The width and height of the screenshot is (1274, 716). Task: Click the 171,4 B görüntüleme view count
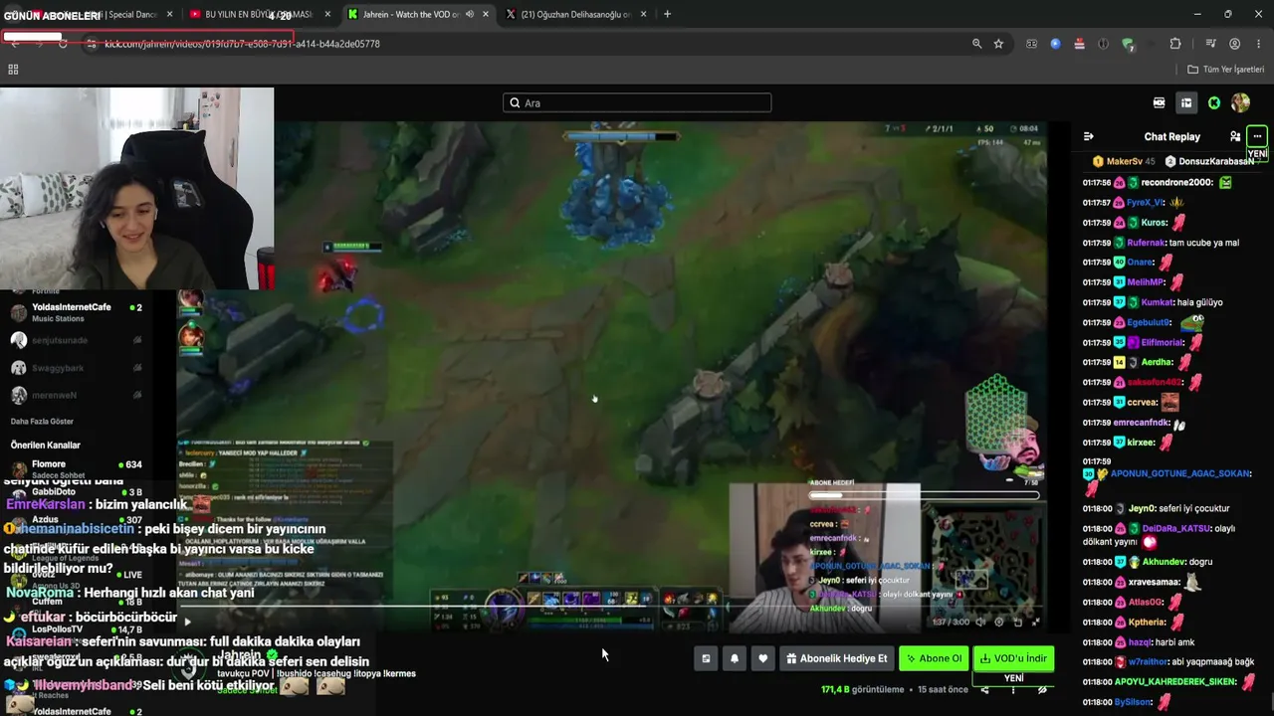coord(862,689)
